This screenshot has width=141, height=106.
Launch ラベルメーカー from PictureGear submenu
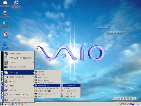(70, 94)
